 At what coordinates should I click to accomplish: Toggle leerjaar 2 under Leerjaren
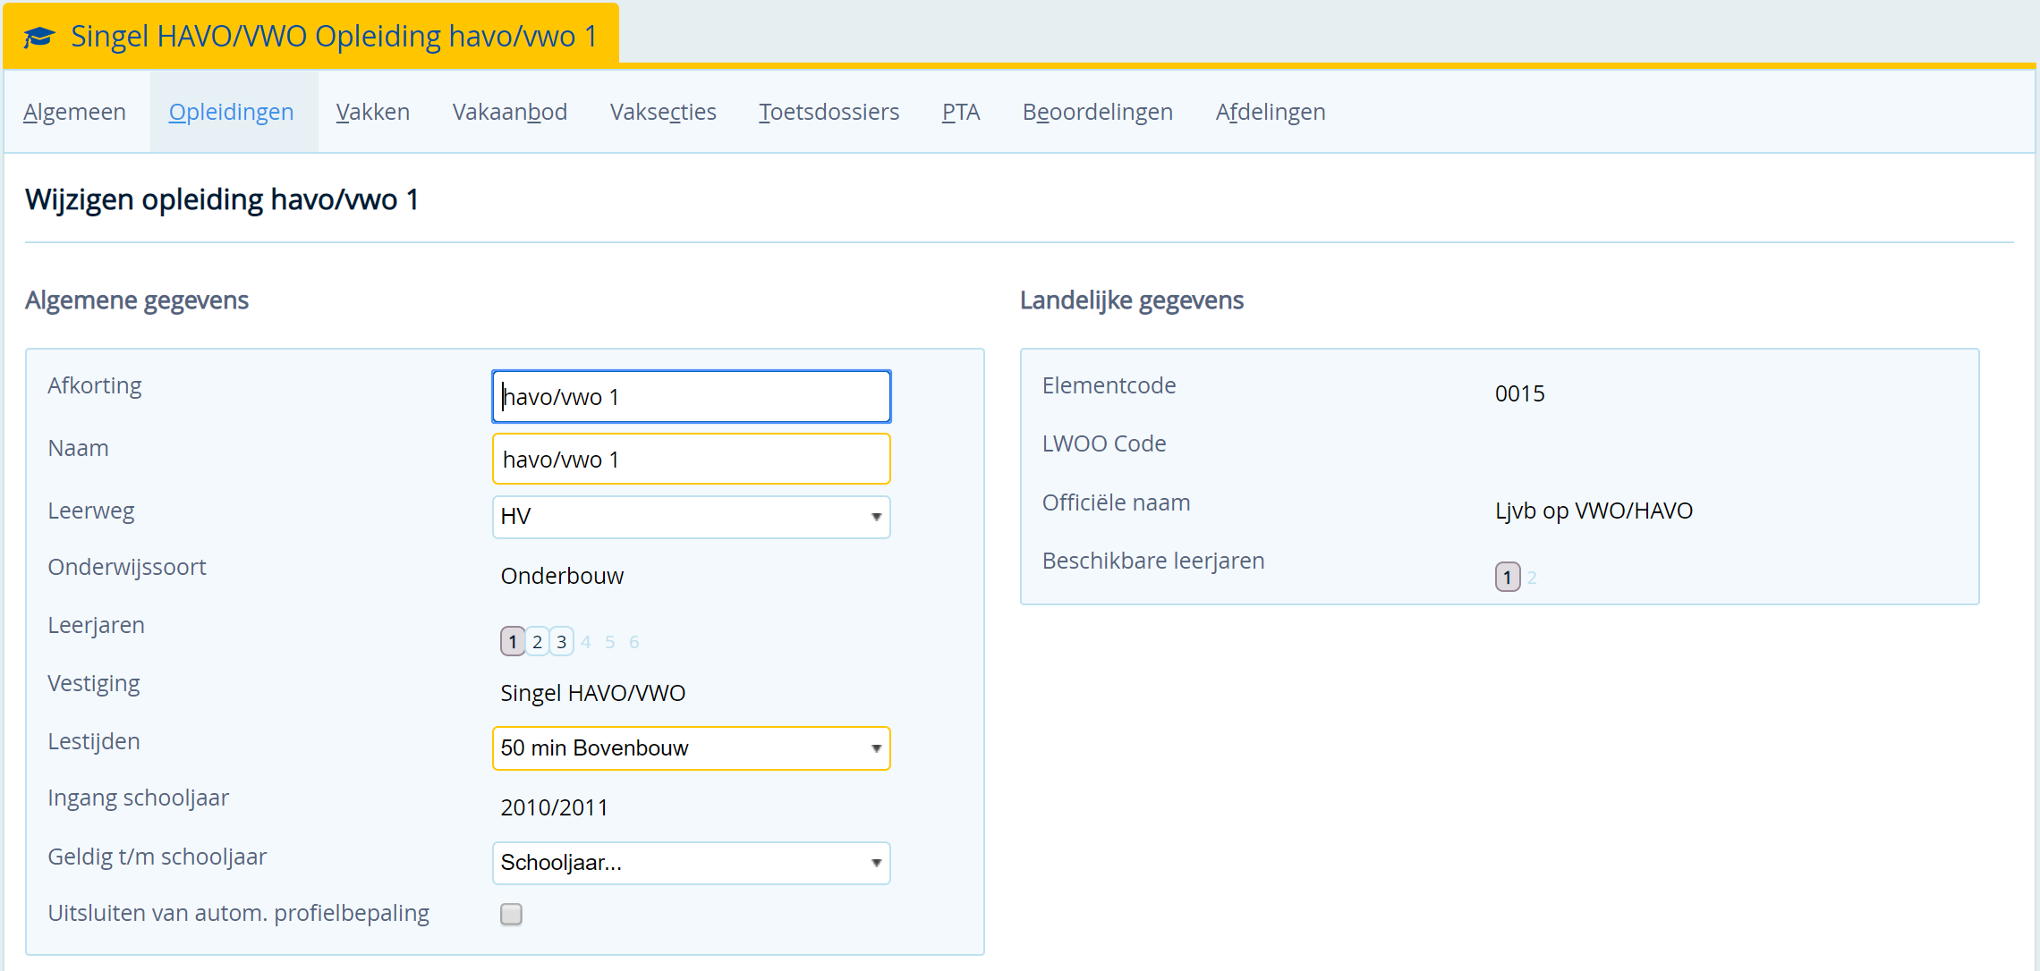point(537,641)
